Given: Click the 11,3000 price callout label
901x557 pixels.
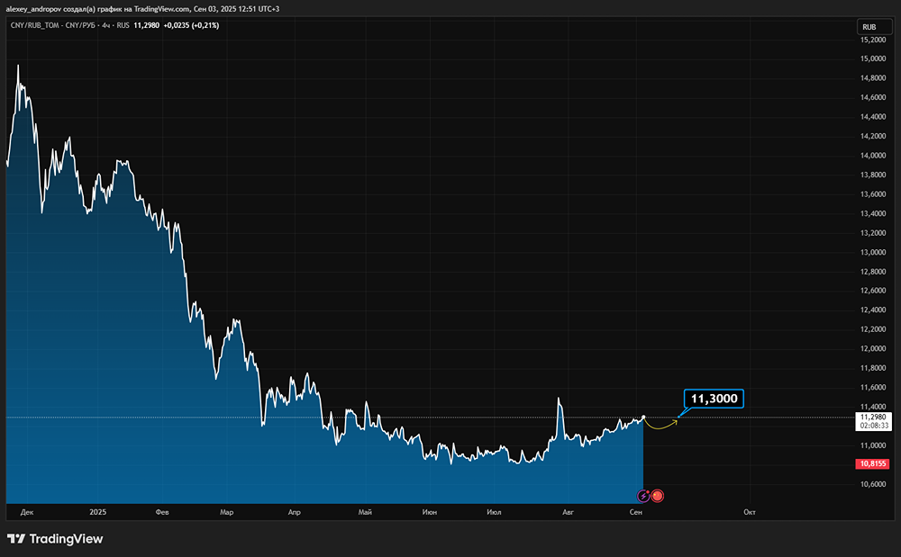Looking at the screenshot, I should pos(714,399).
